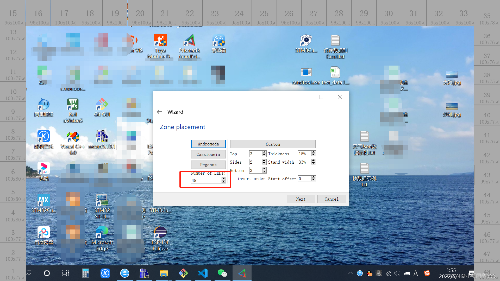Decrease the Thickness percentage stepper

[314, 155]
